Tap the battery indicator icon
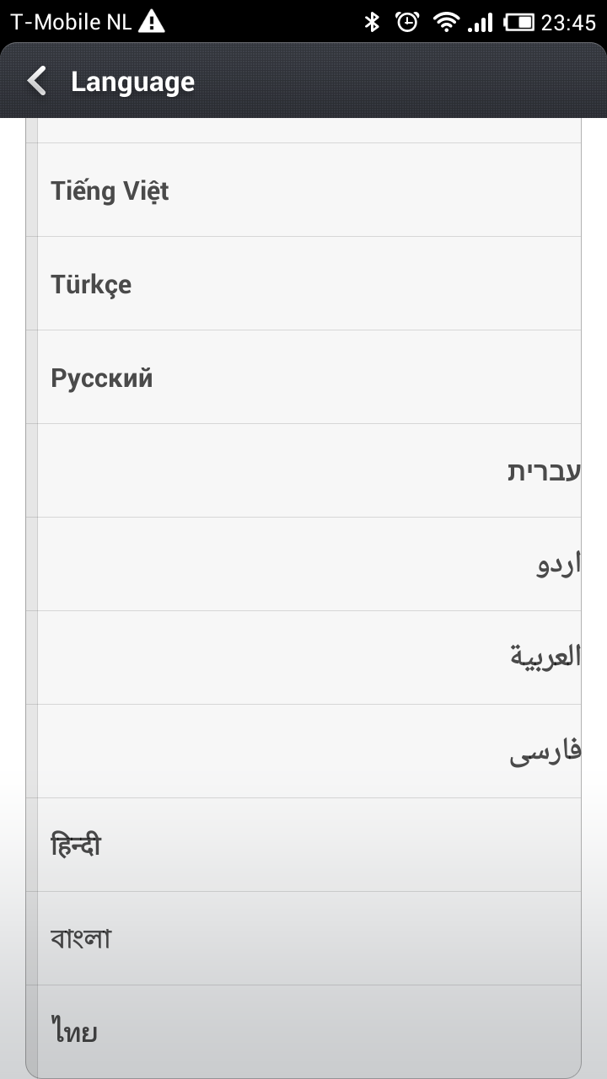The width and height of the screenshot is (607, 1079). (519, 22)
